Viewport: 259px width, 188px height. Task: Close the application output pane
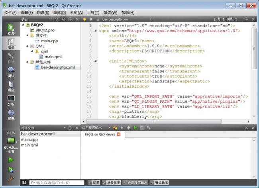coord(253,128)
